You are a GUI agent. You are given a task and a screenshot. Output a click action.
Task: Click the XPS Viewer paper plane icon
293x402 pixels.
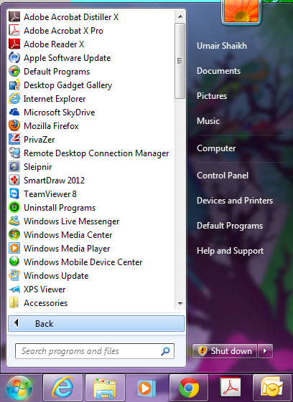point(14,289)
